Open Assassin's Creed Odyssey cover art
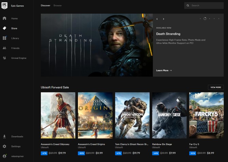Viewport: 228px width, 162px height. [x=58, y=115]
